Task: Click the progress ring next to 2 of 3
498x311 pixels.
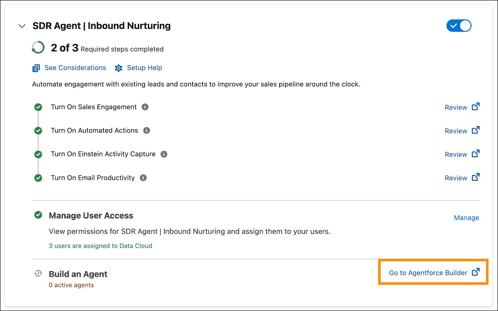Action: (38, 48)
